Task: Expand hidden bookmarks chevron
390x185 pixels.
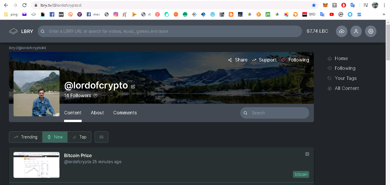Action: [384, 14]
